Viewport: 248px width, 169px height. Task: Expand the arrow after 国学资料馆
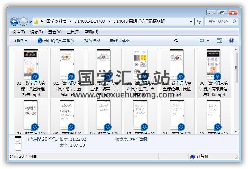point(70,21)
